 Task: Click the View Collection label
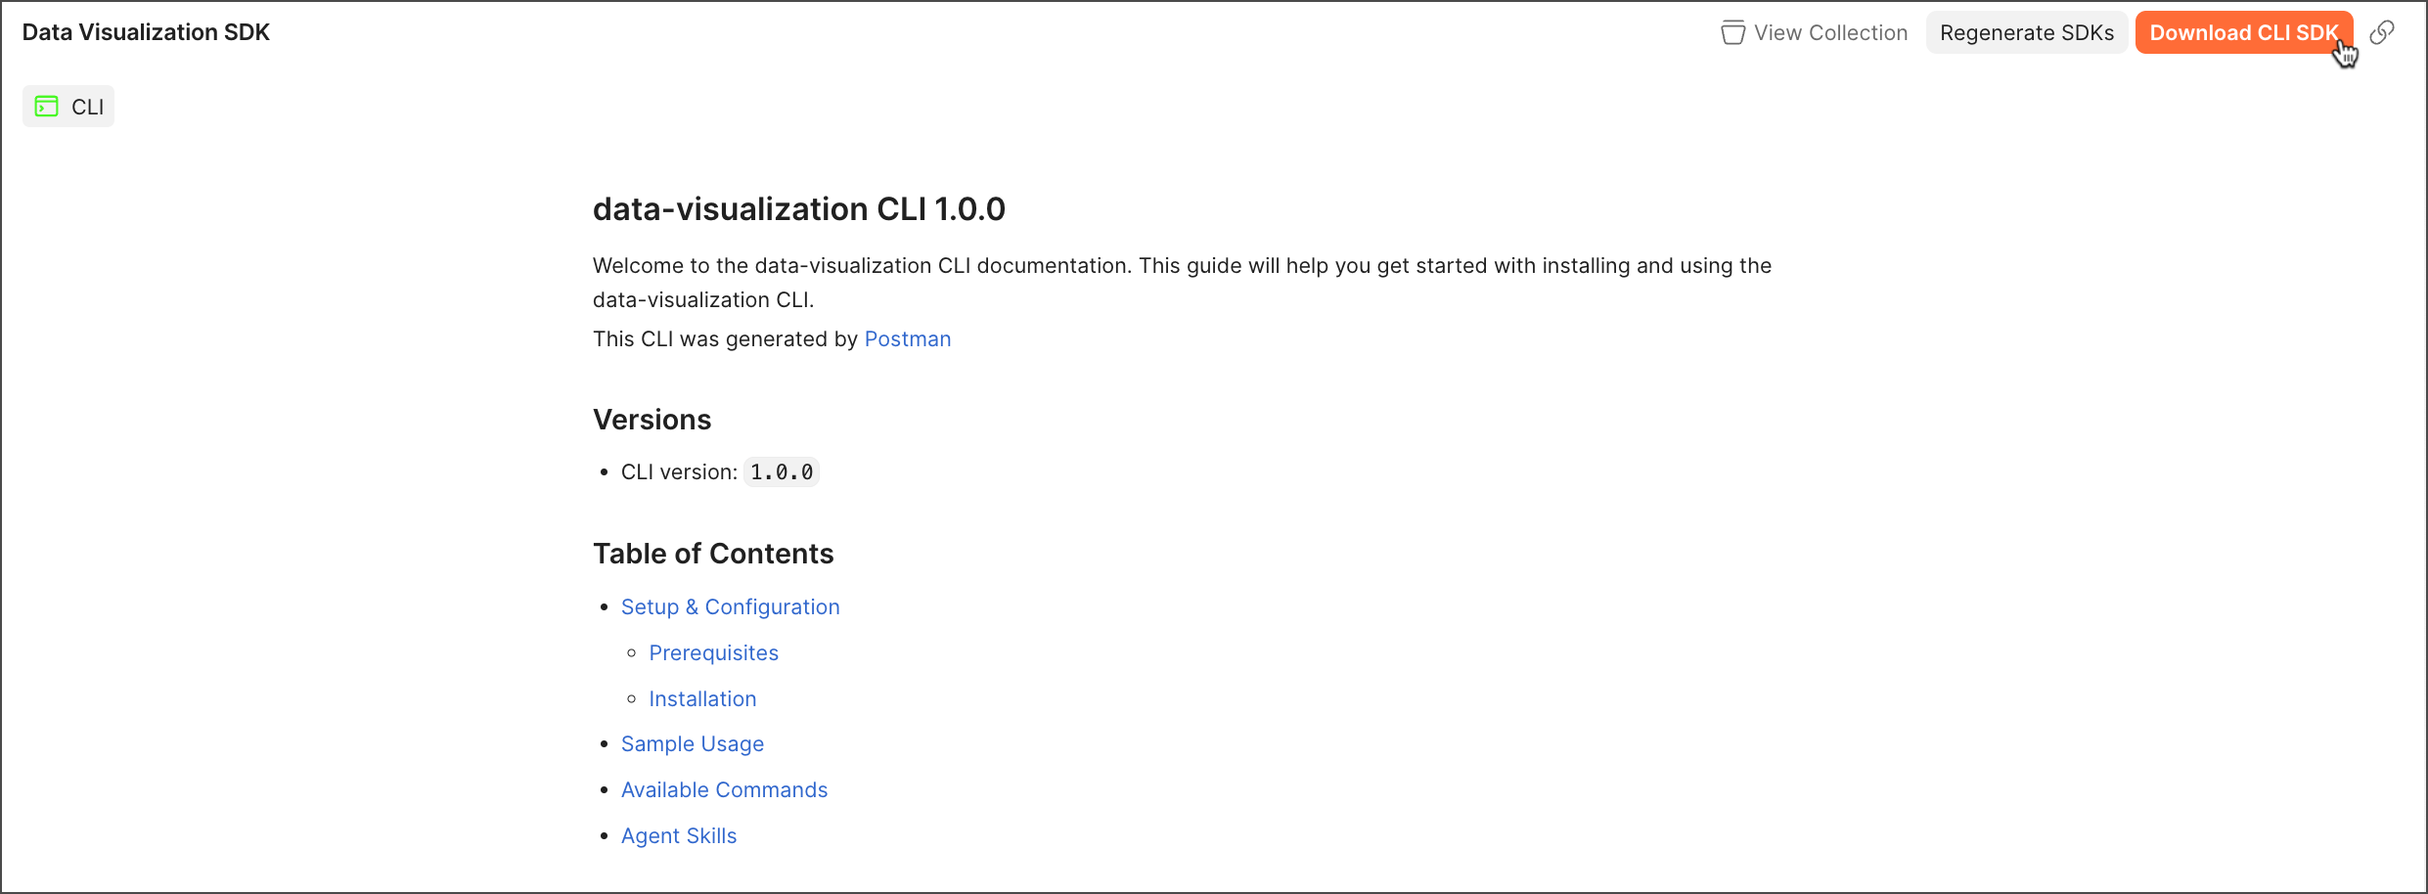click(1830, 32)
